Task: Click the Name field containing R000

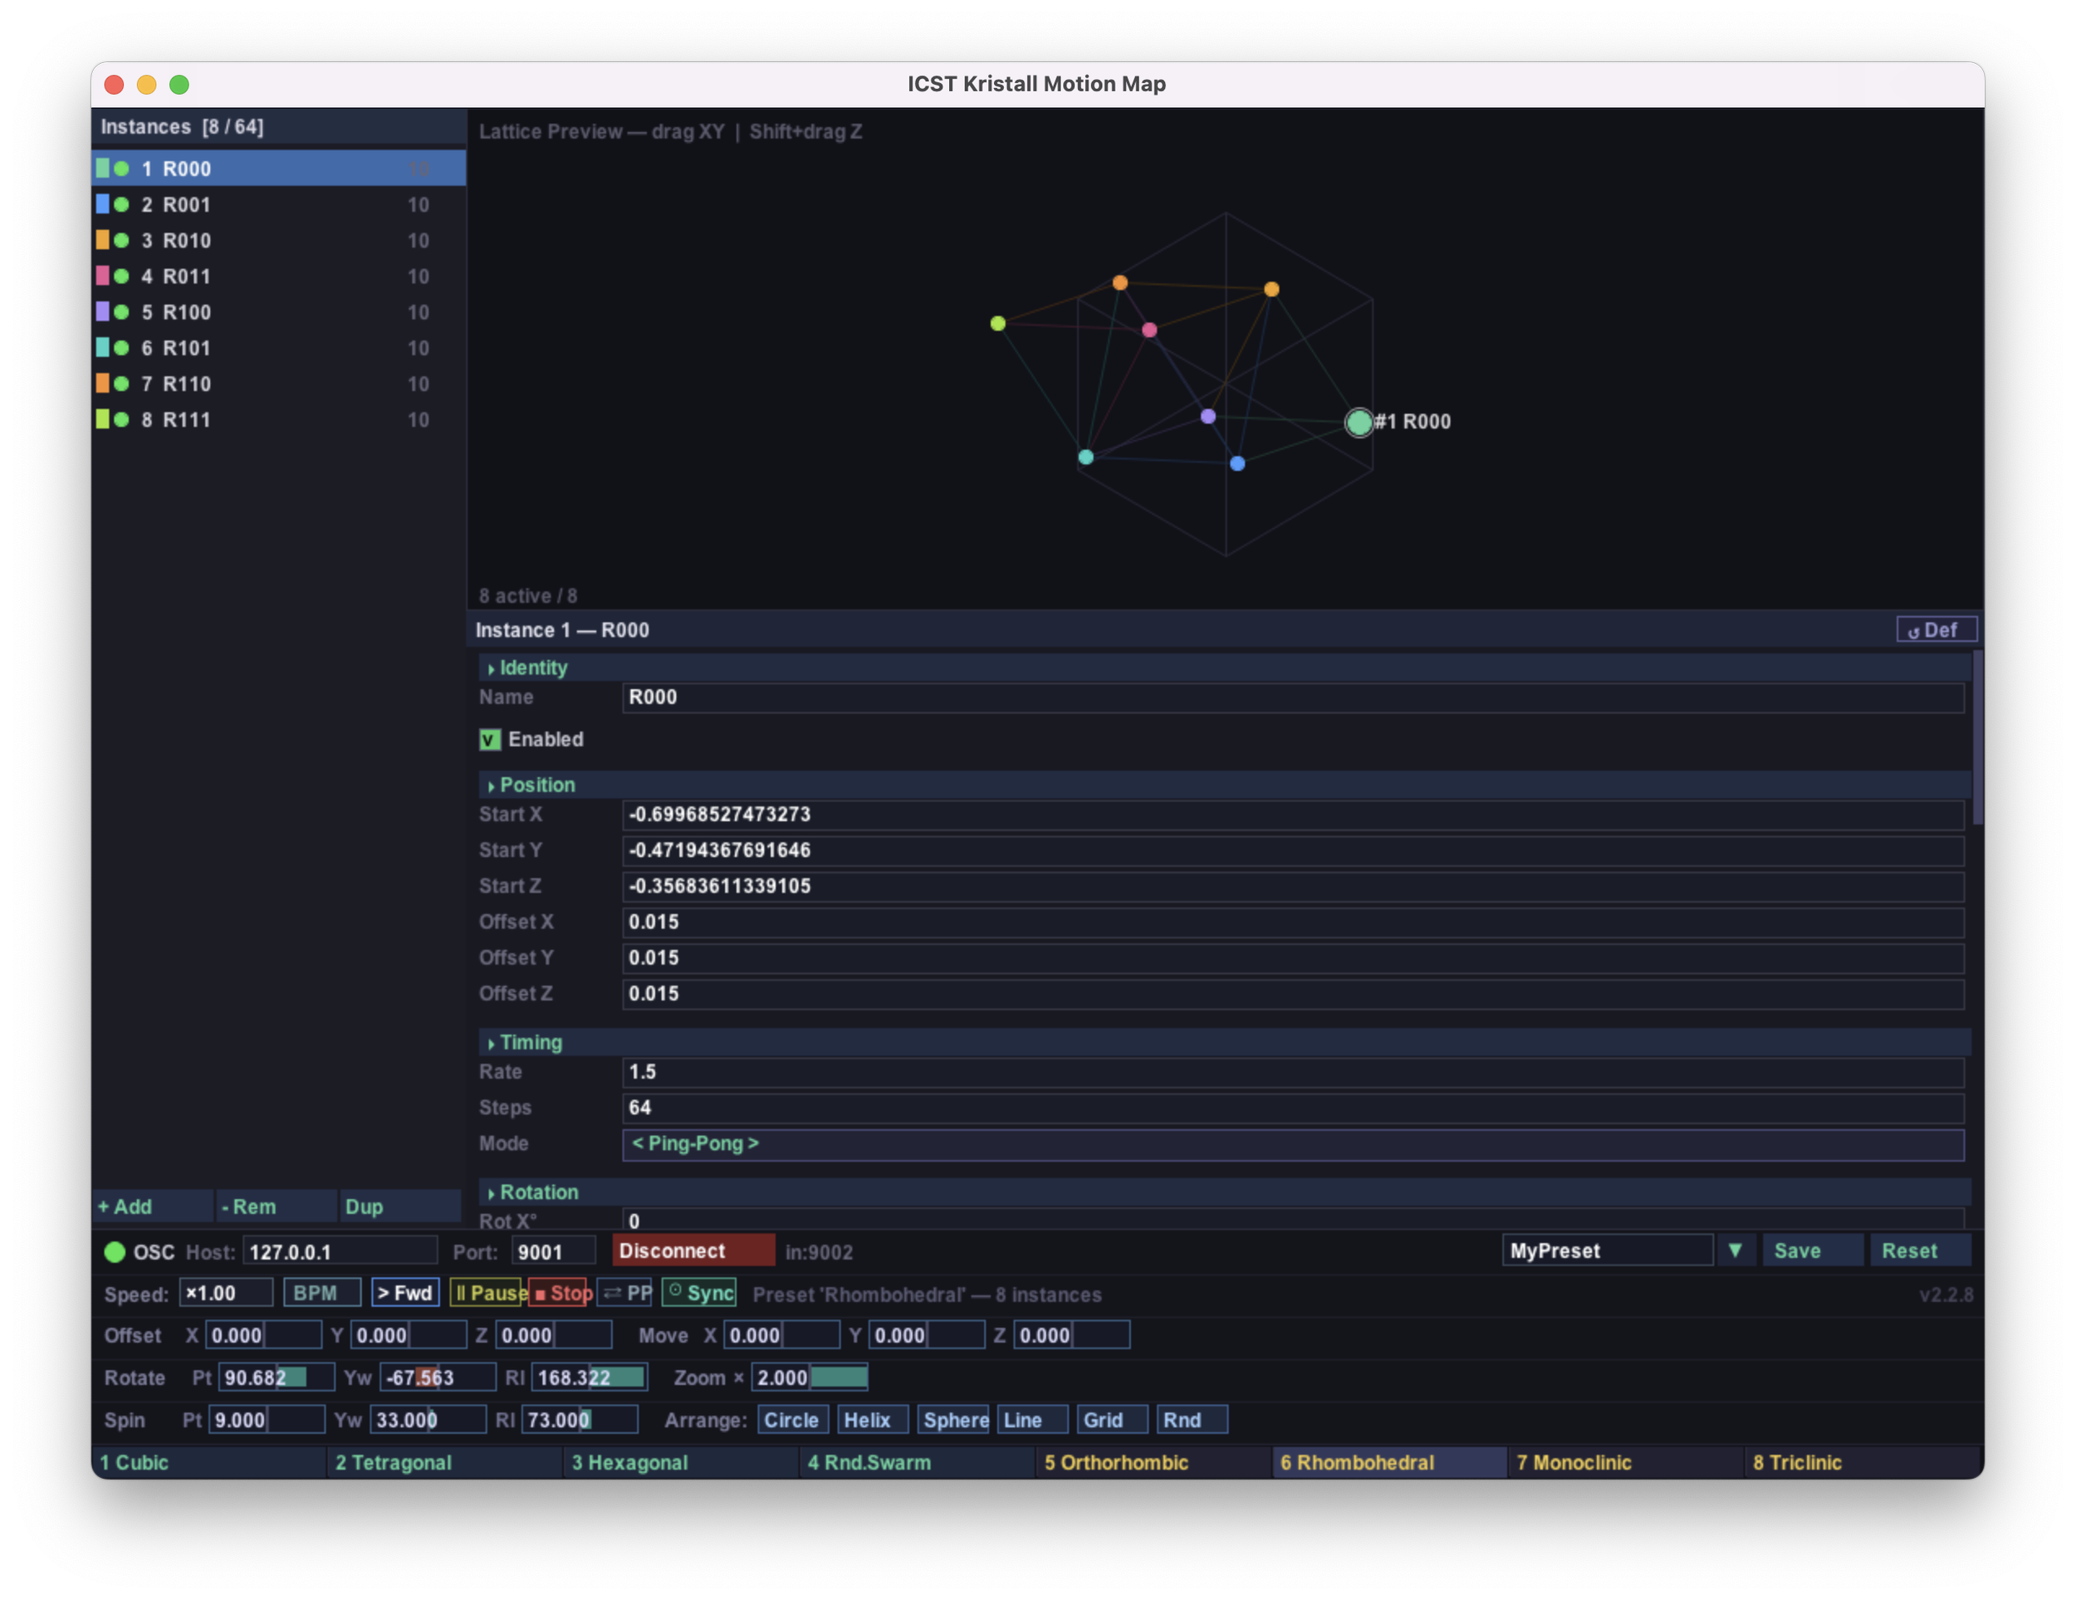Action: tap(1293, 697)
